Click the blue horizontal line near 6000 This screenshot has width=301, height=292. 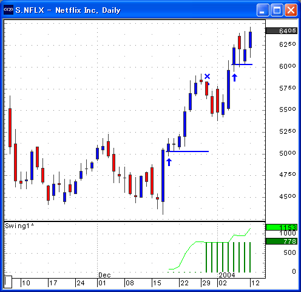point(242,64)
